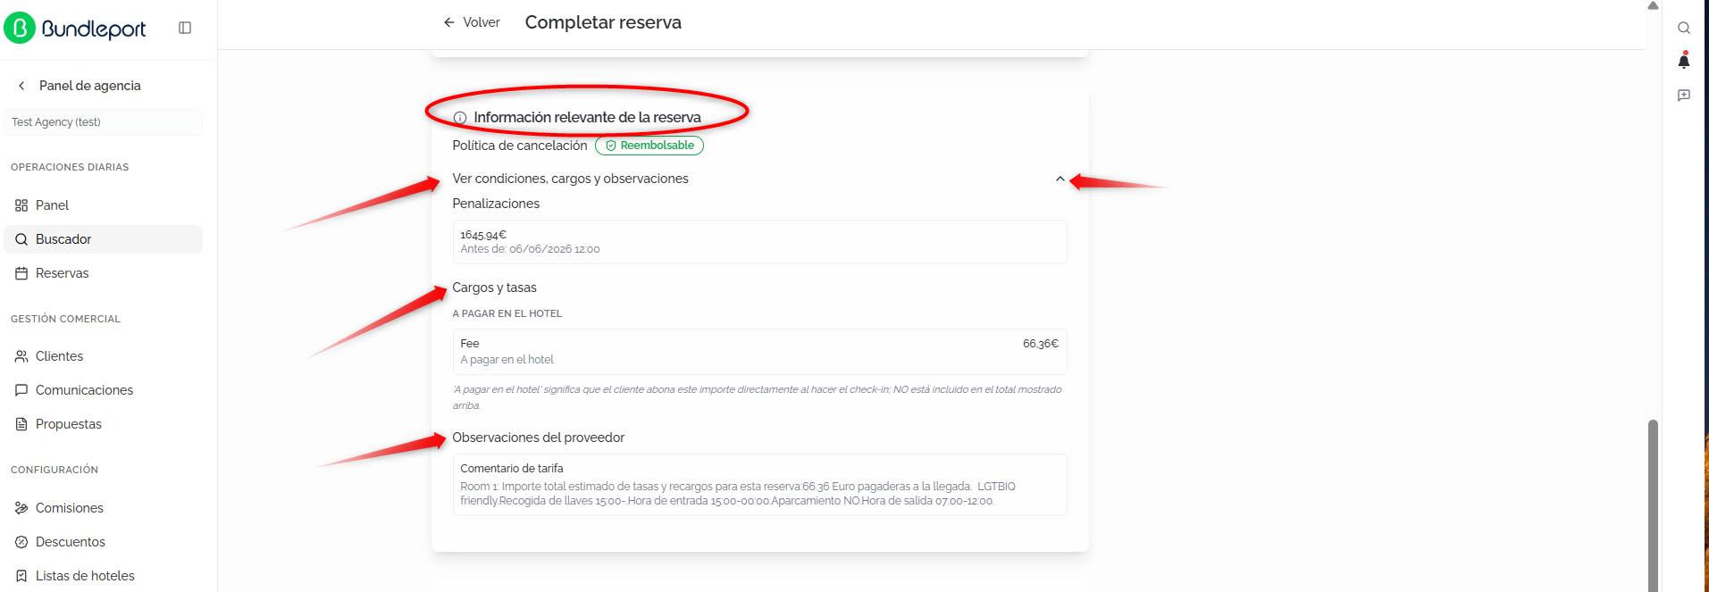Open the search icon in right rail
Image resolution: width=1709 pixels, height=592 pixels.
click(1684, 28)
